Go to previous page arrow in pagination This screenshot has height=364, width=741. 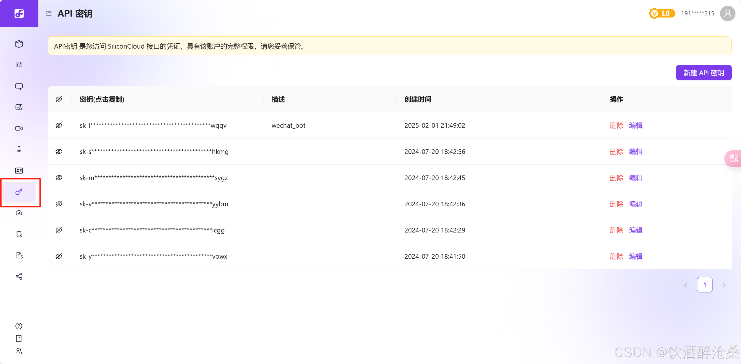tap(686, 285)
